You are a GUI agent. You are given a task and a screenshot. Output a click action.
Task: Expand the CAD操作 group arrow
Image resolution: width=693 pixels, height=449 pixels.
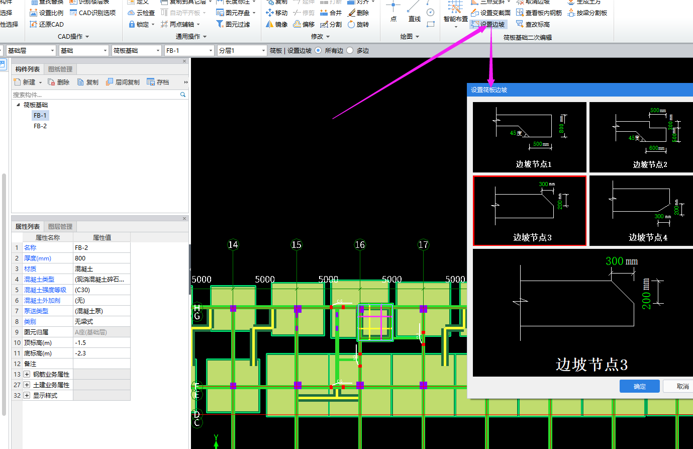tap(87, 37)
